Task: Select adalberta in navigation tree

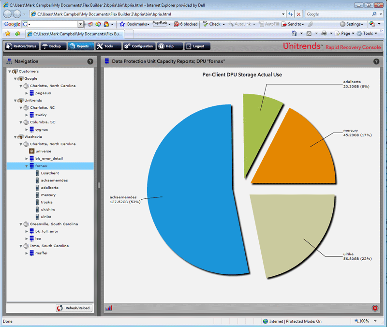Action: (x=50, y=188)
